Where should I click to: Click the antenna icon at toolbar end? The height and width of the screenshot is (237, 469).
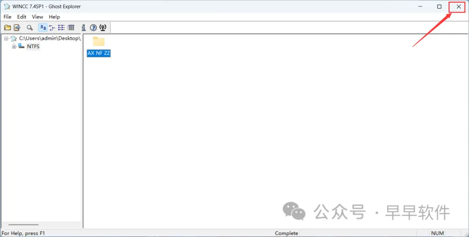point(103,28)
